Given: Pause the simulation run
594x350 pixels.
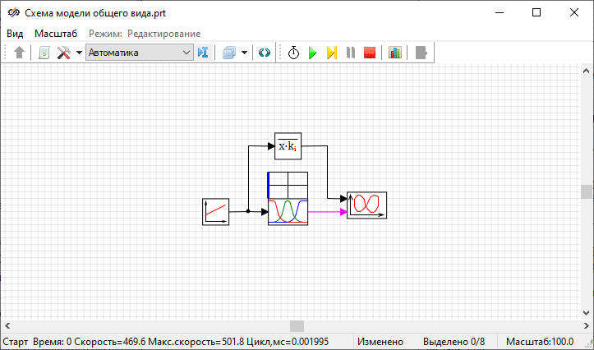Looking at the screenshot, I should 351,53.
